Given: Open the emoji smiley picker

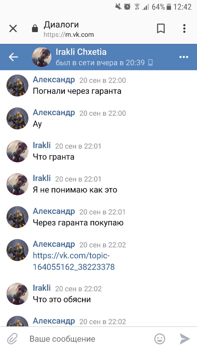Looking at the screenshot, I should pyautogui.click(x=160, y=339).
